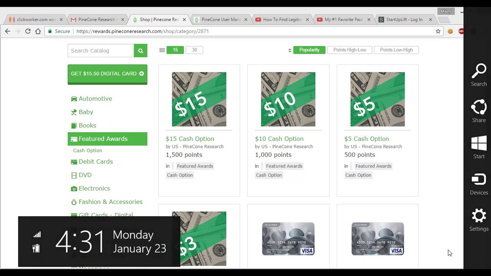Click the cookie extension icon
This screenshot has width=491, height=276.
coord(450,31)
